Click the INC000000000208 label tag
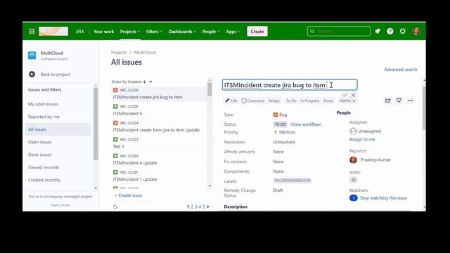Image resolution: width=450 pixels, height=253 pixels. [292, 181]
